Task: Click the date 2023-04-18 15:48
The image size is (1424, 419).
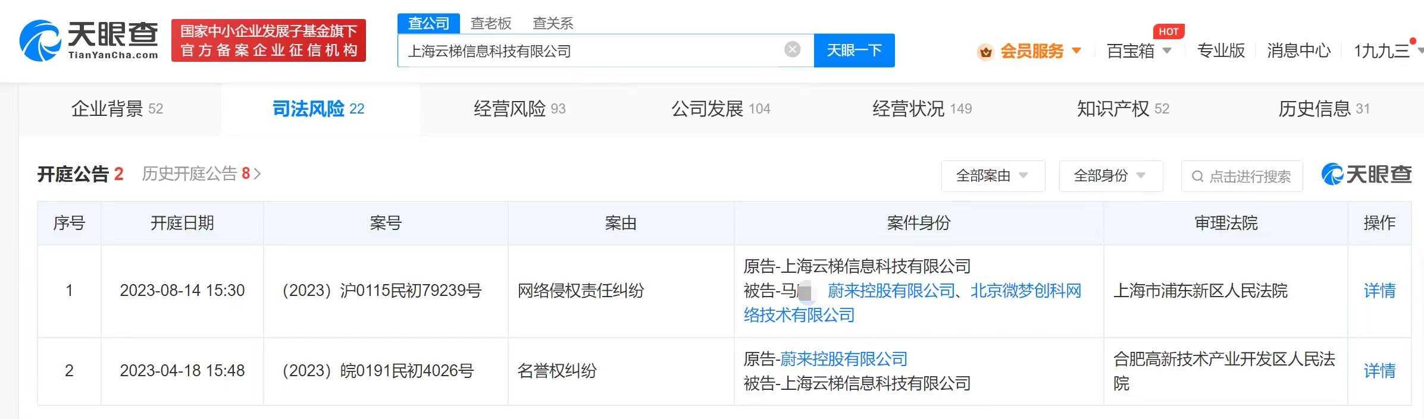Action: [x=182, y=371]
